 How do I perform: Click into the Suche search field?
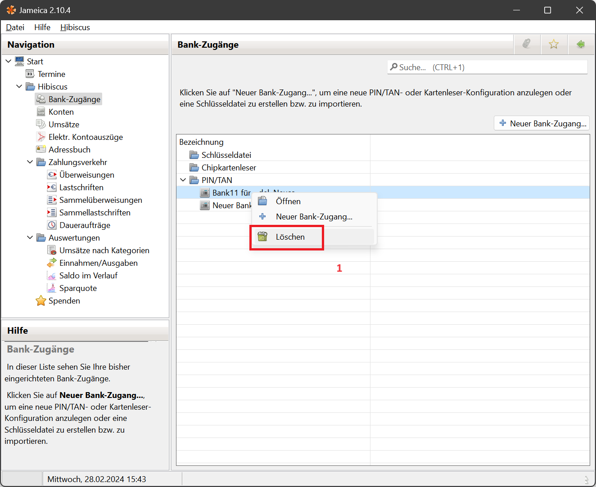pyautogui.click(x=488, y=67)
